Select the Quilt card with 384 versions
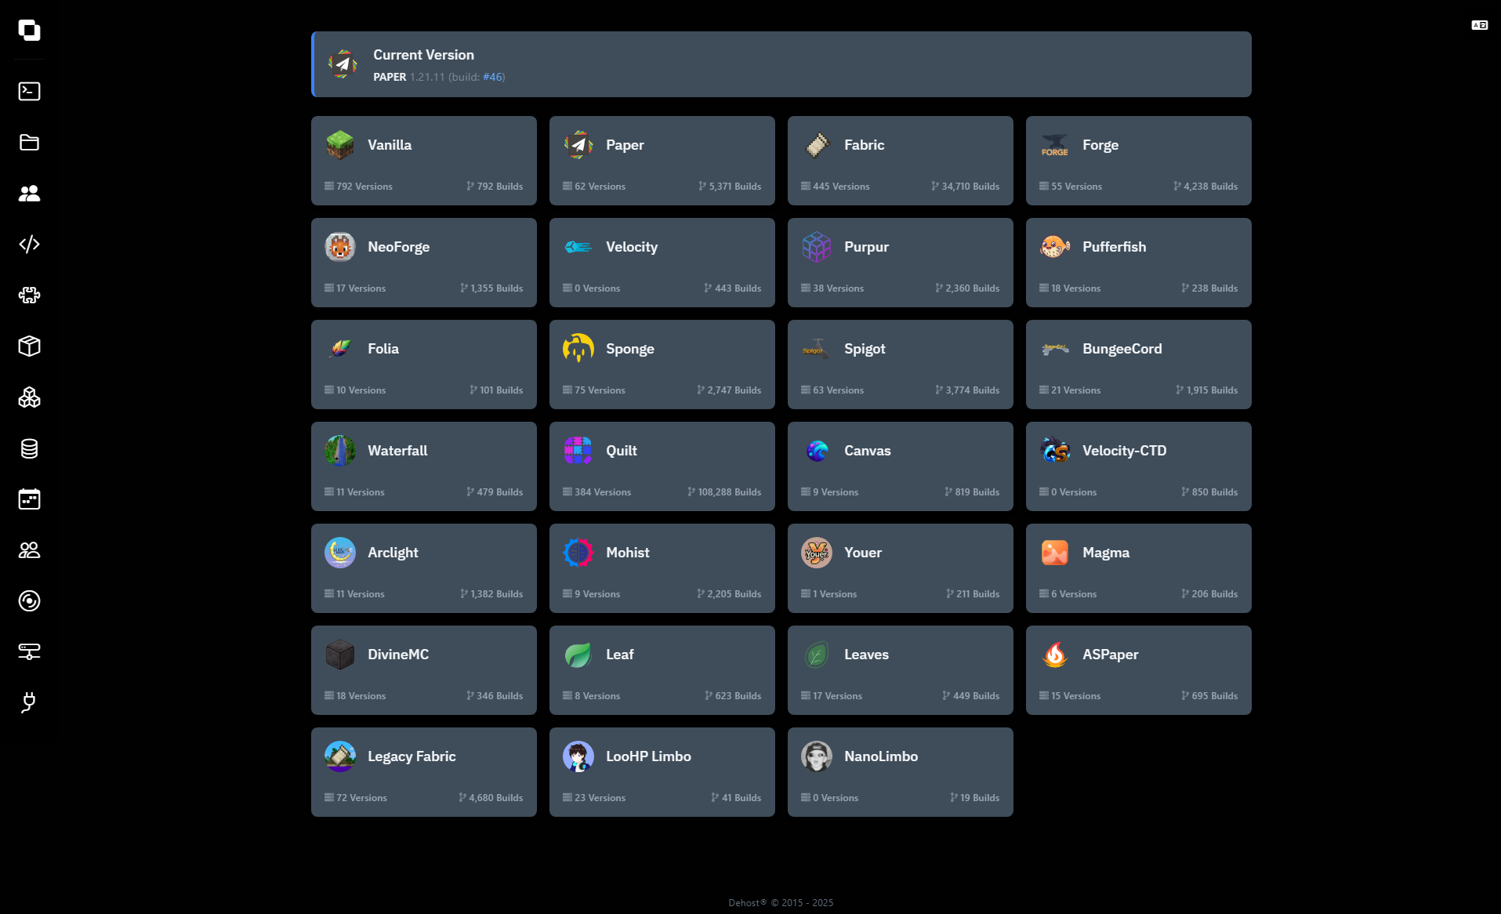Screen dimensions: 1501x914 click(662, 466)
